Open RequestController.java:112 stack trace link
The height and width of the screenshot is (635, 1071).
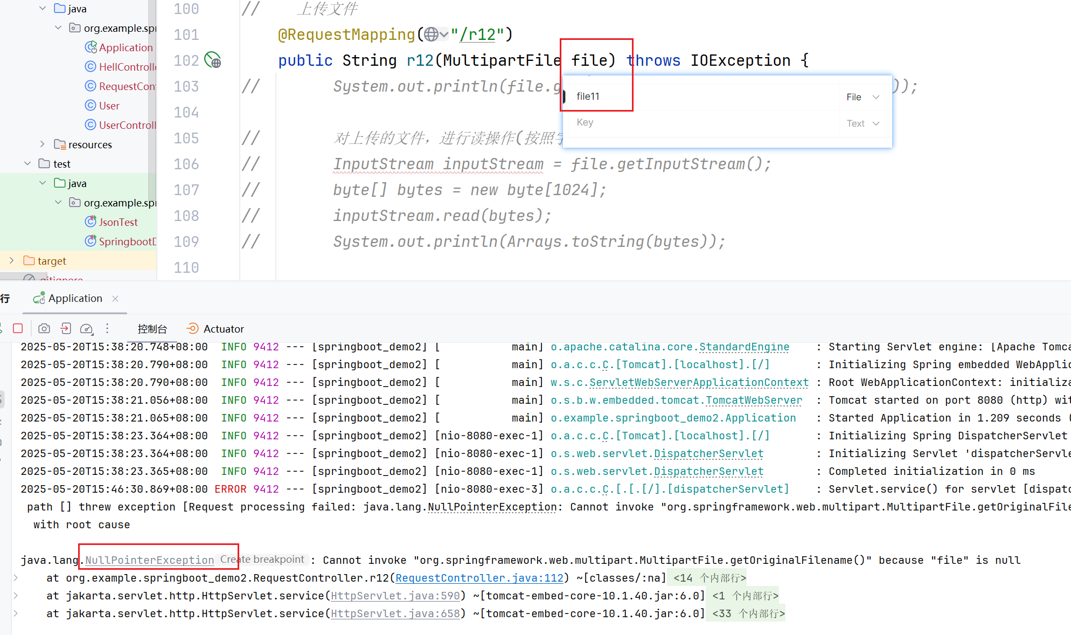click(479, 578)
